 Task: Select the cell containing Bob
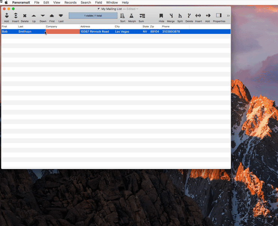(9, 32)
